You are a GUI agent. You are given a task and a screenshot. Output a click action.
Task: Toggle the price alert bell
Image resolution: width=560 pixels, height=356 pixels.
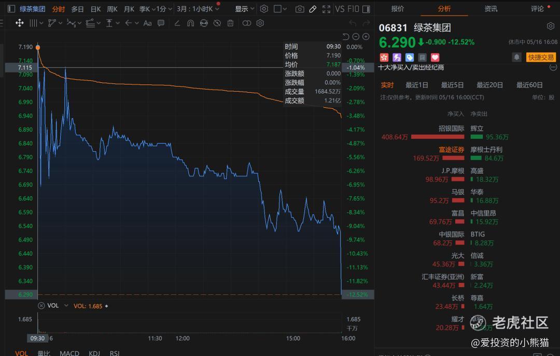pos(516,57)
